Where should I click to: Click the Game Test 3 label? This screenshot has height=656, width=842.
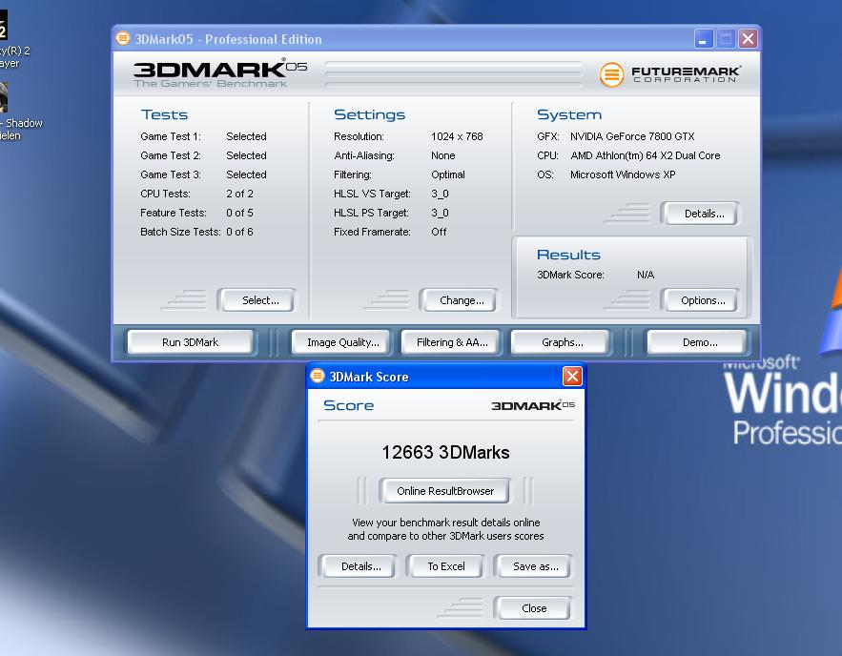tap(171, 174)
